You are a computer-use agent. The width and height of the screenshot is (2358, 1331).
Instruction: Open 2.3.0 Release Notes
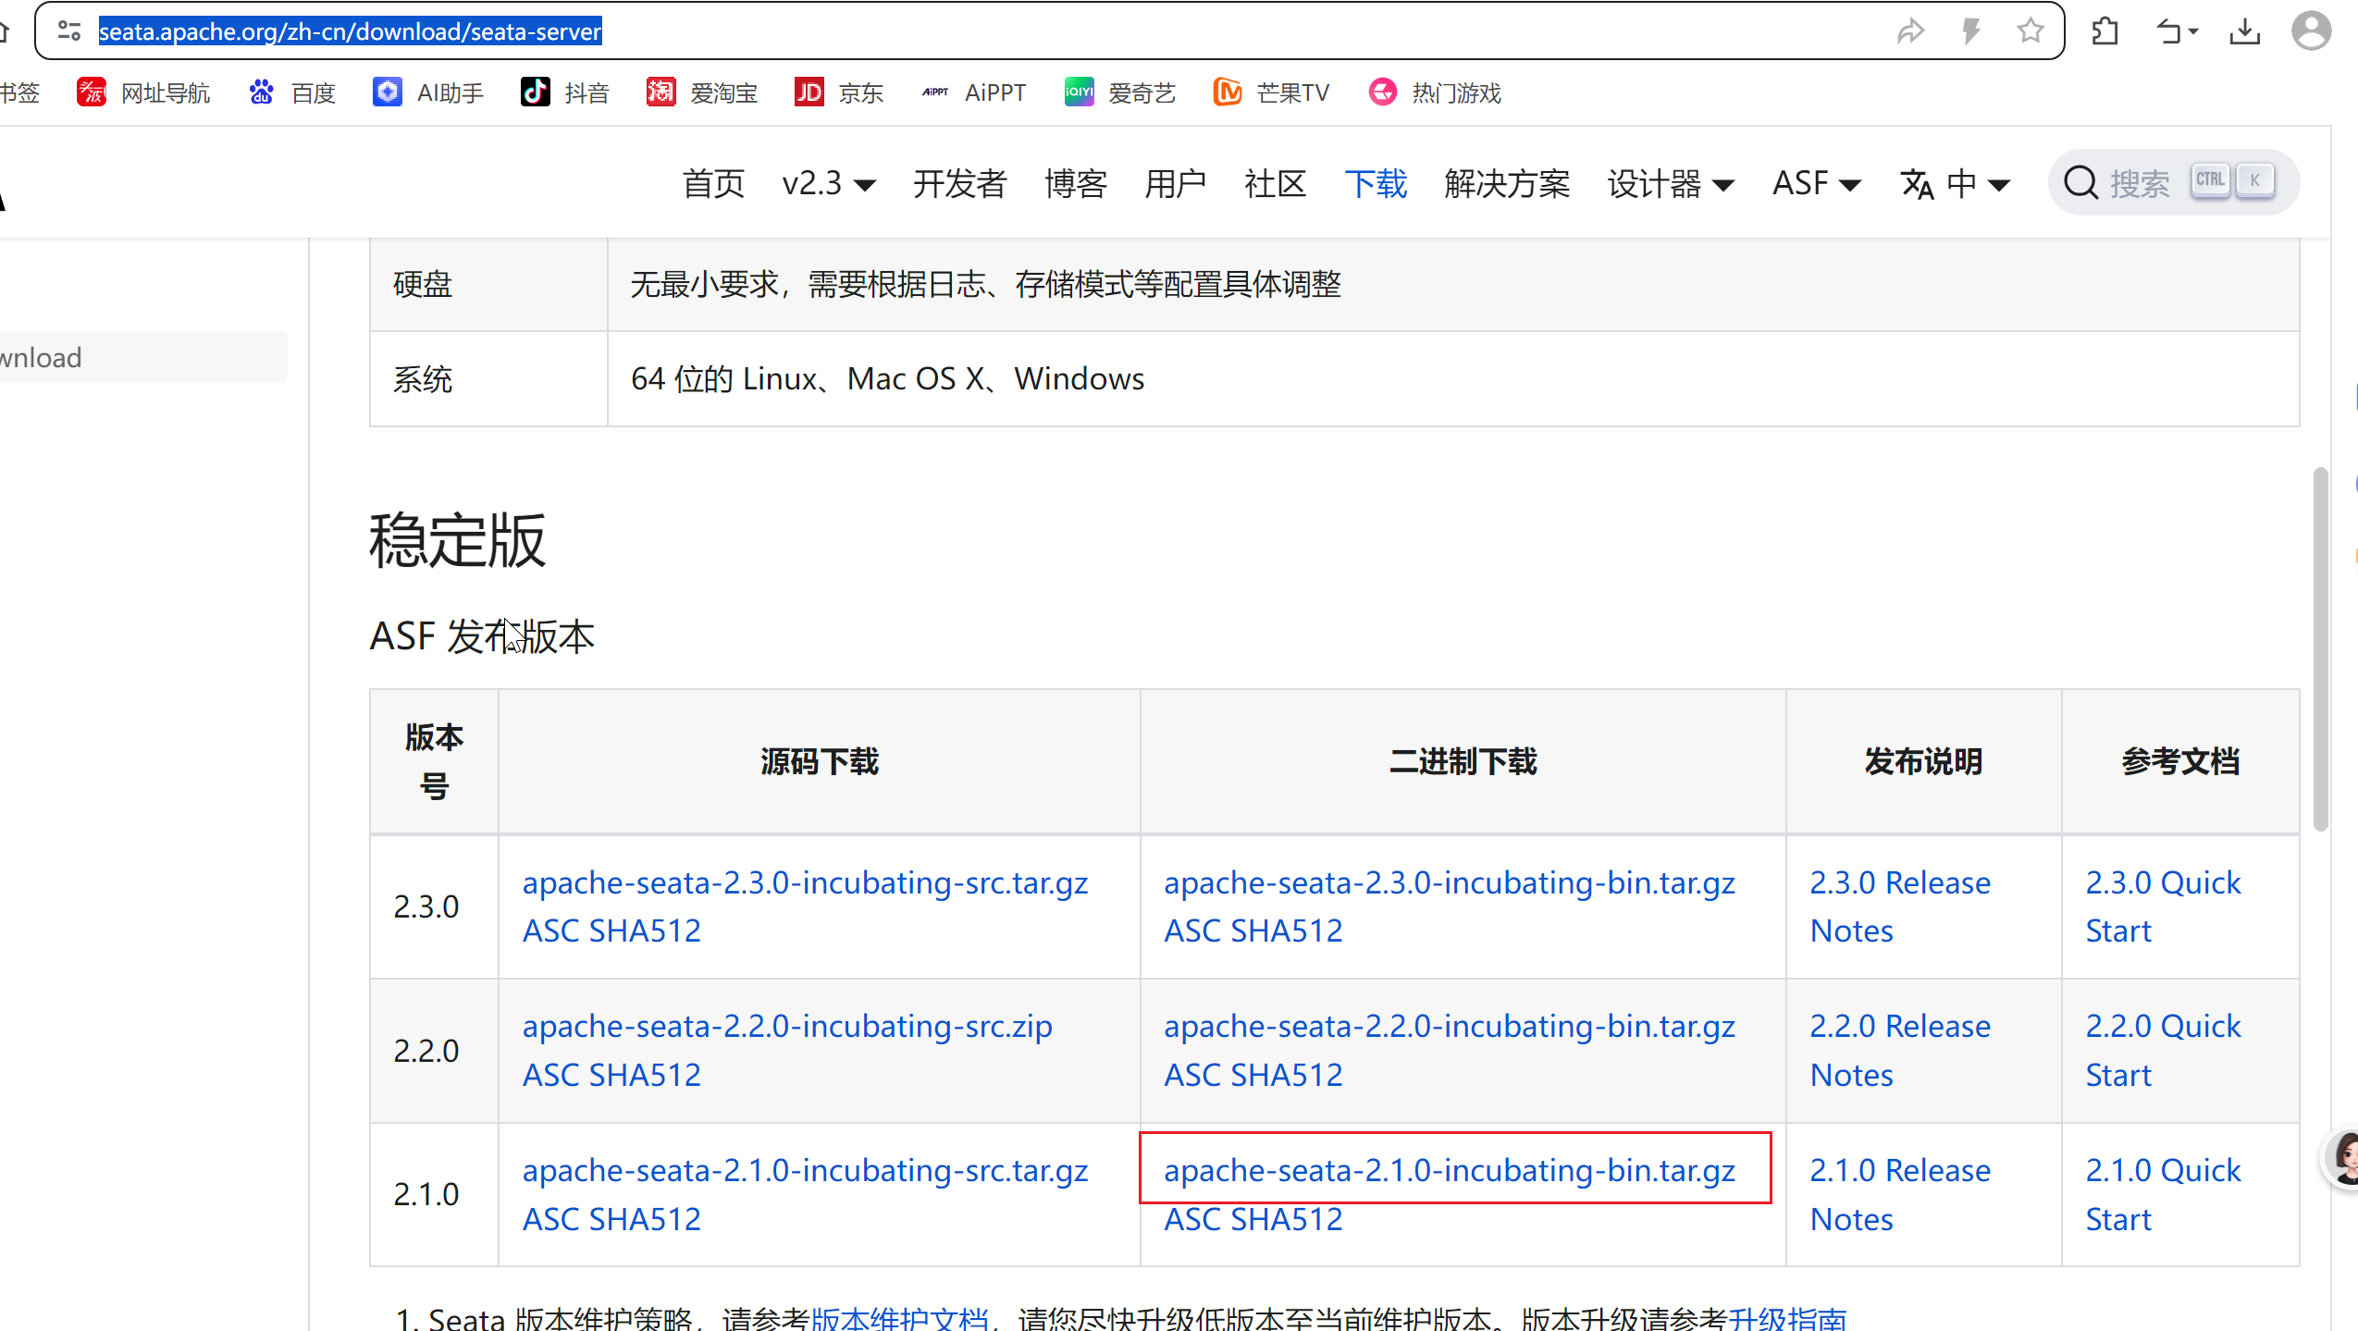click(x=1899, y=906)
